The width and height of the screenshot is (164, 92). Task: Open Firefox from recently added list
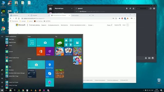click(15, 45)
